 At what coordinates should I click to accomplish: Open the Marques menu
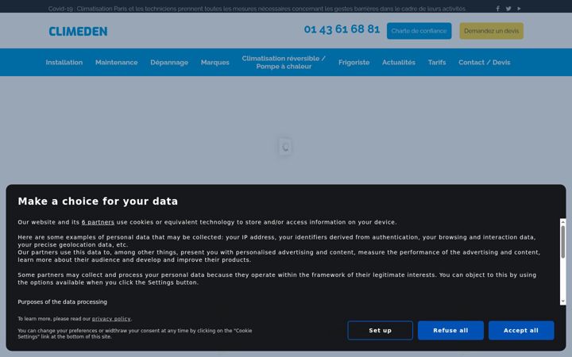coord(214,63)
